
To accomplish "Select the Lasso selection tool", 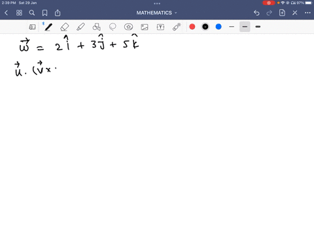I will [x=113, y=27].
